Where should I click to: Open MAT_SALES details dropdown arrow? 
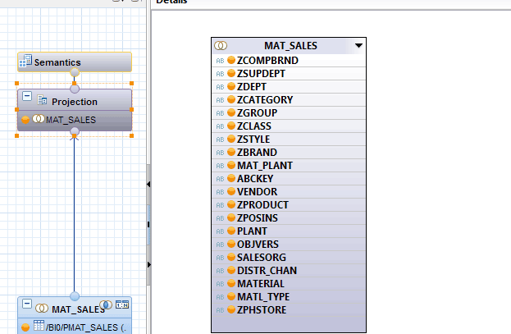tap(358, 46)
